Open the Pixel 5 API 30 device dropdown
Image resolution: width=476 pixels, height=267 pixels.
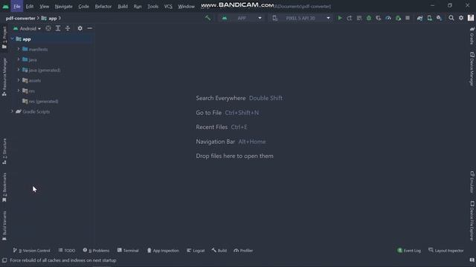[300, 18]
